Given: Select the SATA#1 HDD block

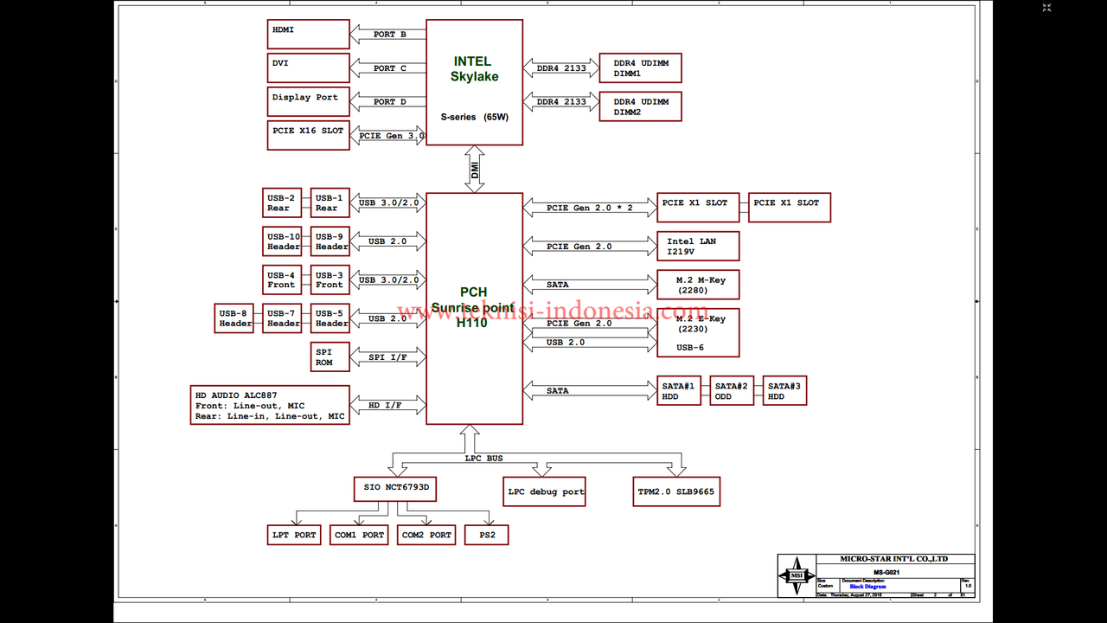Looking at the screenshot, I should pos(679,390).
